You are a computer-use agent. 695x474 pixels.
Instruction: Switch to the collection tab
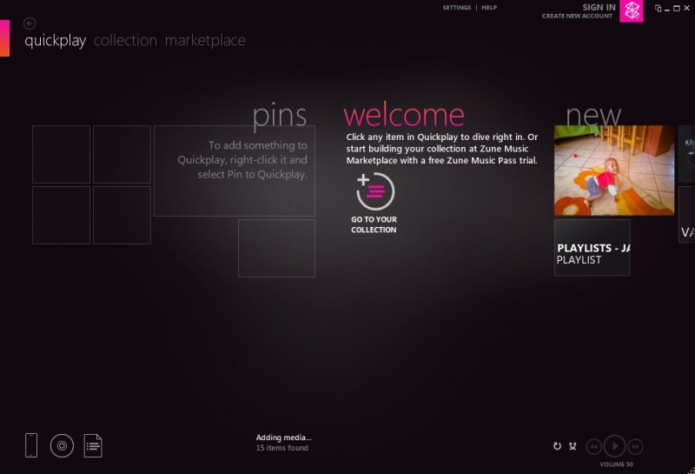[x=125, y=40]
